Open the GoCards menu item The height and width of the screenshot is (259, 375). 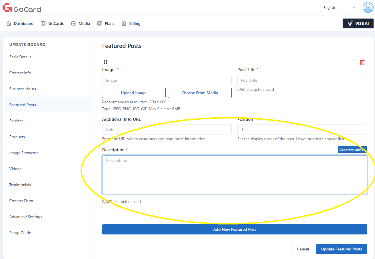click(56, 23)
